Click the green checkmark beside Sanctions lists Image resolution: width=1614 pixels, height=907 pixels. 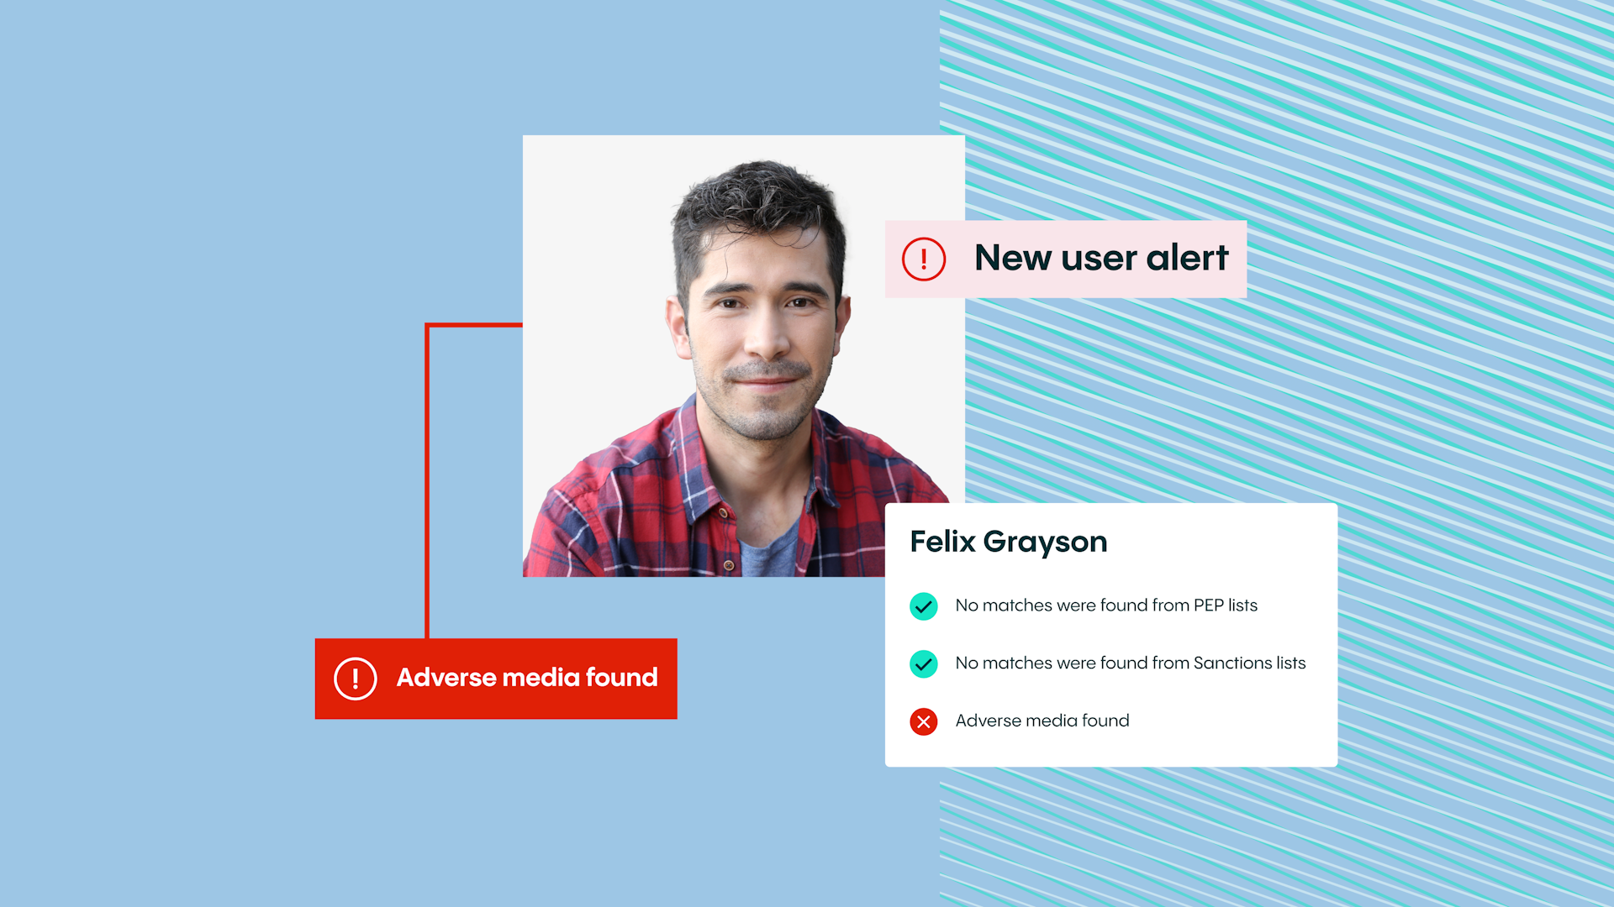coord(923,663)
